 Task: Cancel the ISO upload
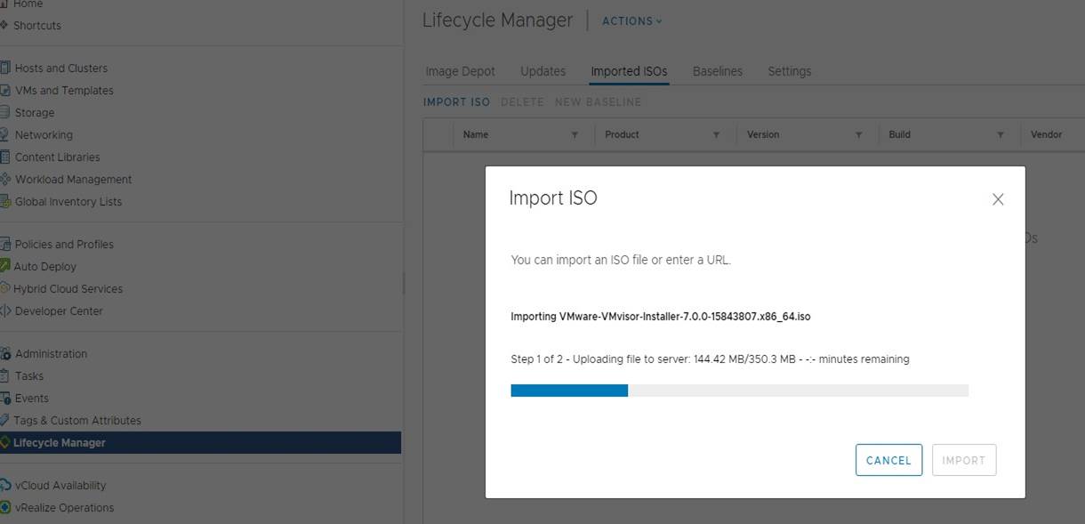point(888,460)
